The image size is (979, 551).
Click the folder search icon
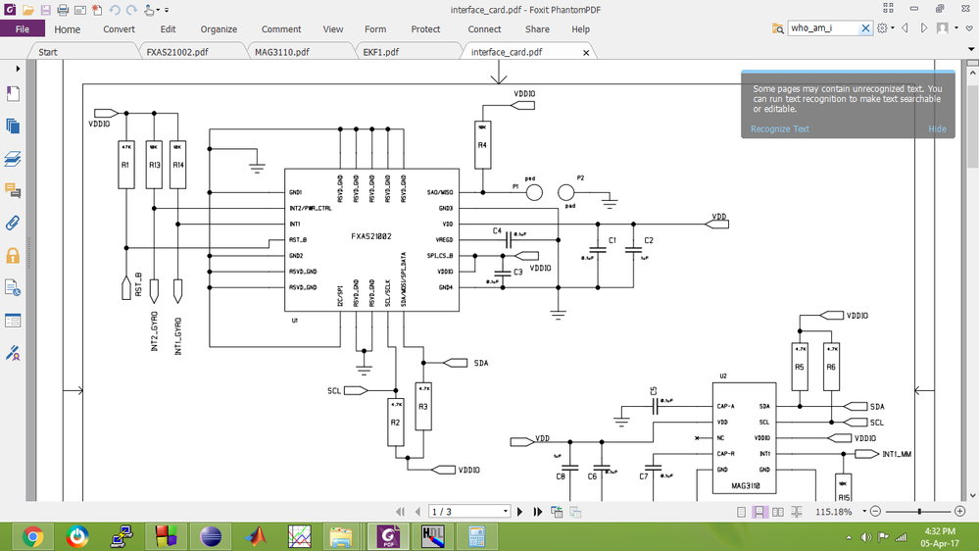coord(777,28)
